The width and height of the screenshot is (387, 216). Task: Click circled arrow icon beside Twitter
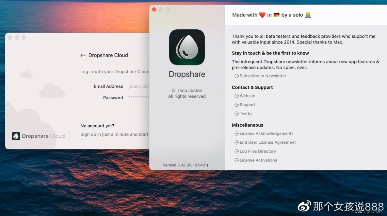[x=236, y=114]
